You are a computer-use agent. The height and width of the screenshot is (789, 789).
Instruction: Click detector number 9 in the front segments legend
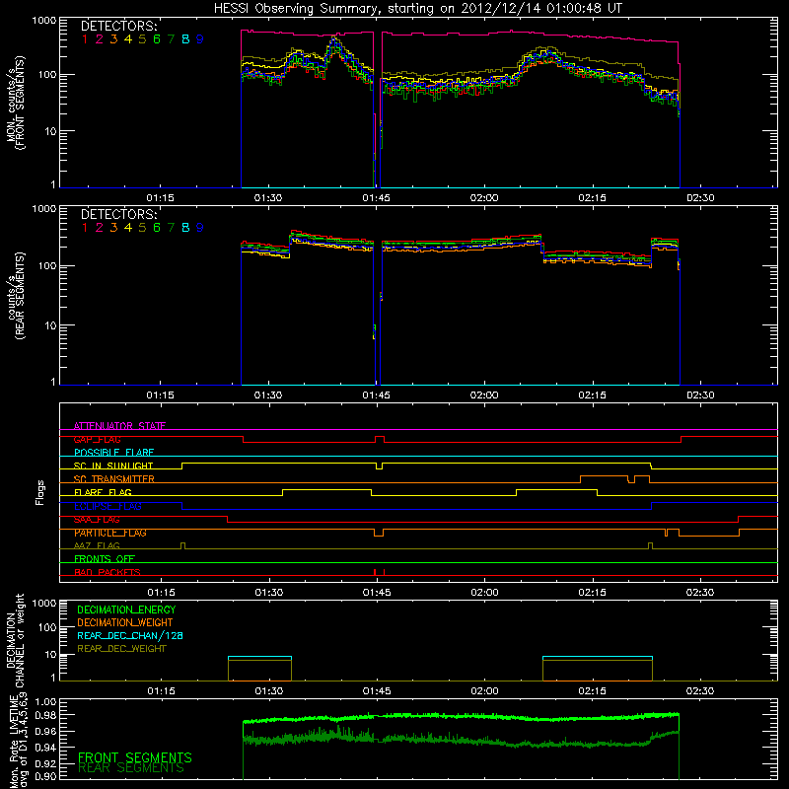coord(200,39)
